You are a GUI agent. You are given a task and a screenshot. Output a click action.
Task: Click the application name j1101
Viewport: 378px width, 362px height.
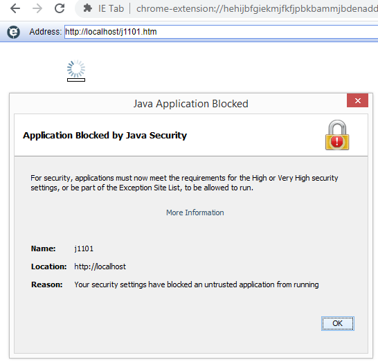(84, 248)
